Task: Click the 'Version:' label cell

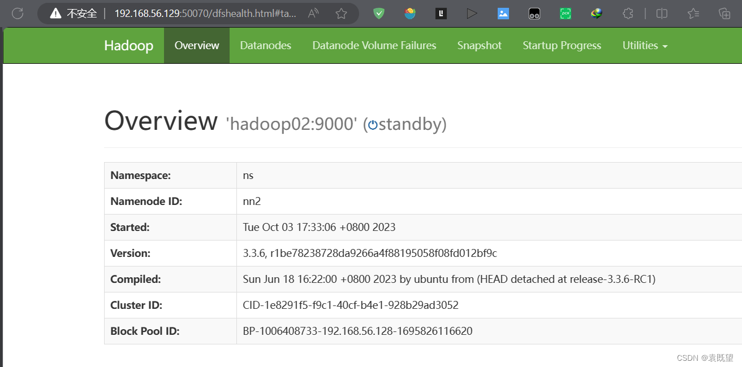Action: pos(170,254)
